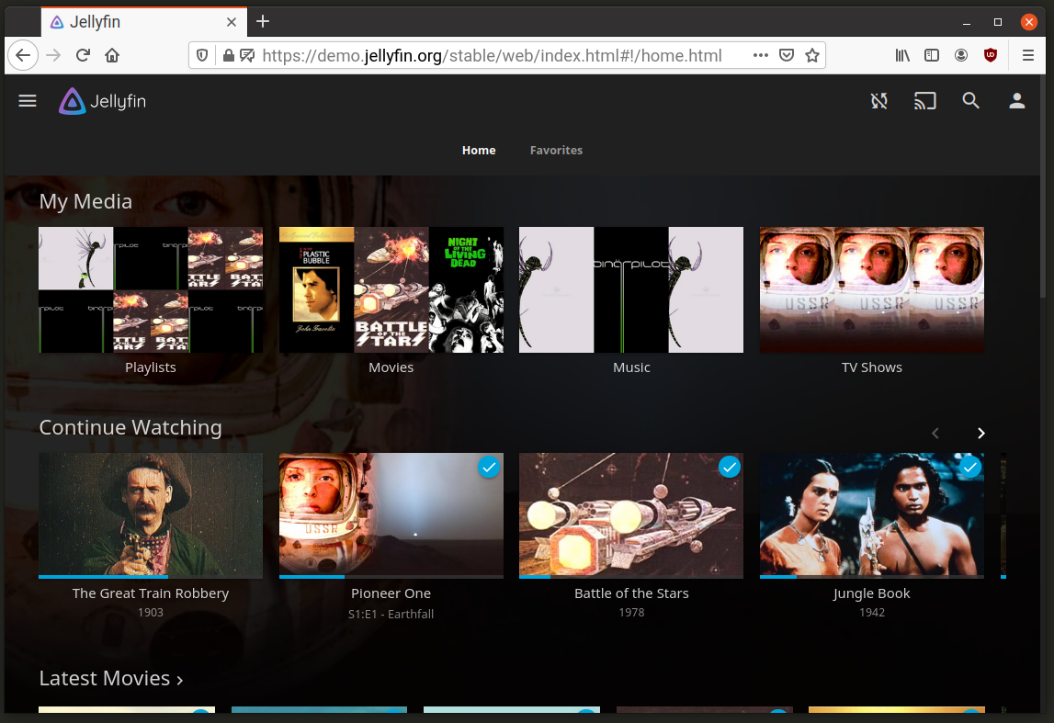
Task: Open the Jellyfin hamburger side menu
Action: [28, 101]
